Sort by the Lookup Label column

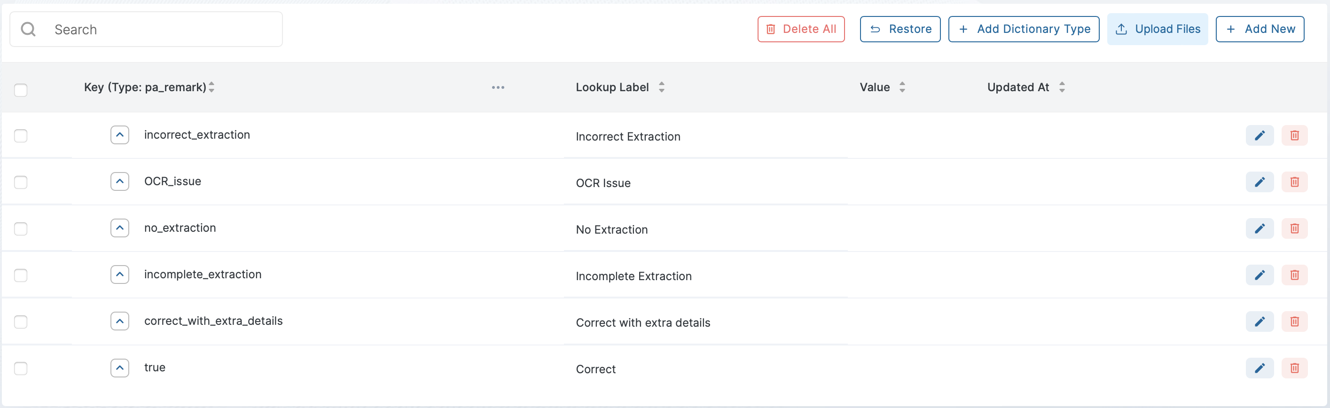[x=661, y=87]
